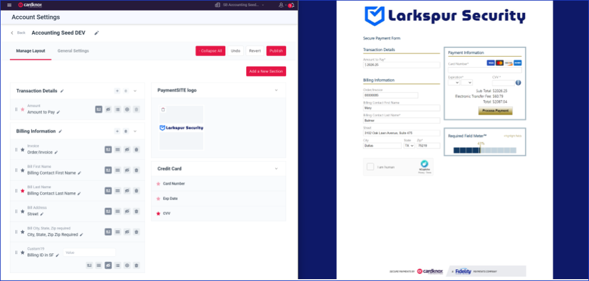Toggle required star for Order/Invoice field
Image resolution: width=589 pixels, height=281 pixels.
coord(23,150)
